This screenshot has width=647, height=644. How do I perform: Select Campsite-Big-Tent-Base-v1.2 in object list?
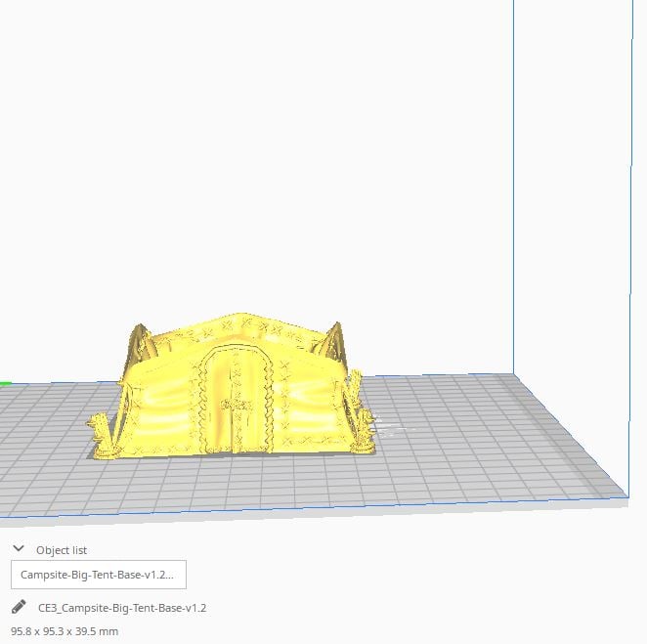tap(99, 575)
